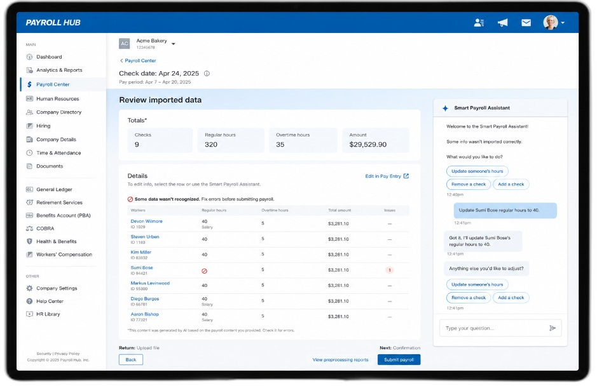The image size is (597, 386).
Task: Click the send message arrow icon
Action: click(552, 328)
